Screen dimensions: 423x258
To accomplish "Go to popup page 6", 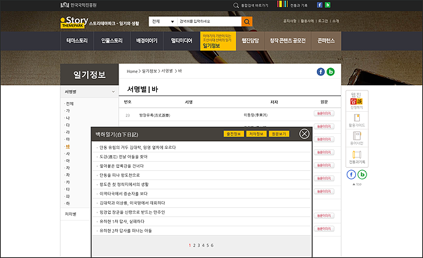I will (x=212, y=246).
